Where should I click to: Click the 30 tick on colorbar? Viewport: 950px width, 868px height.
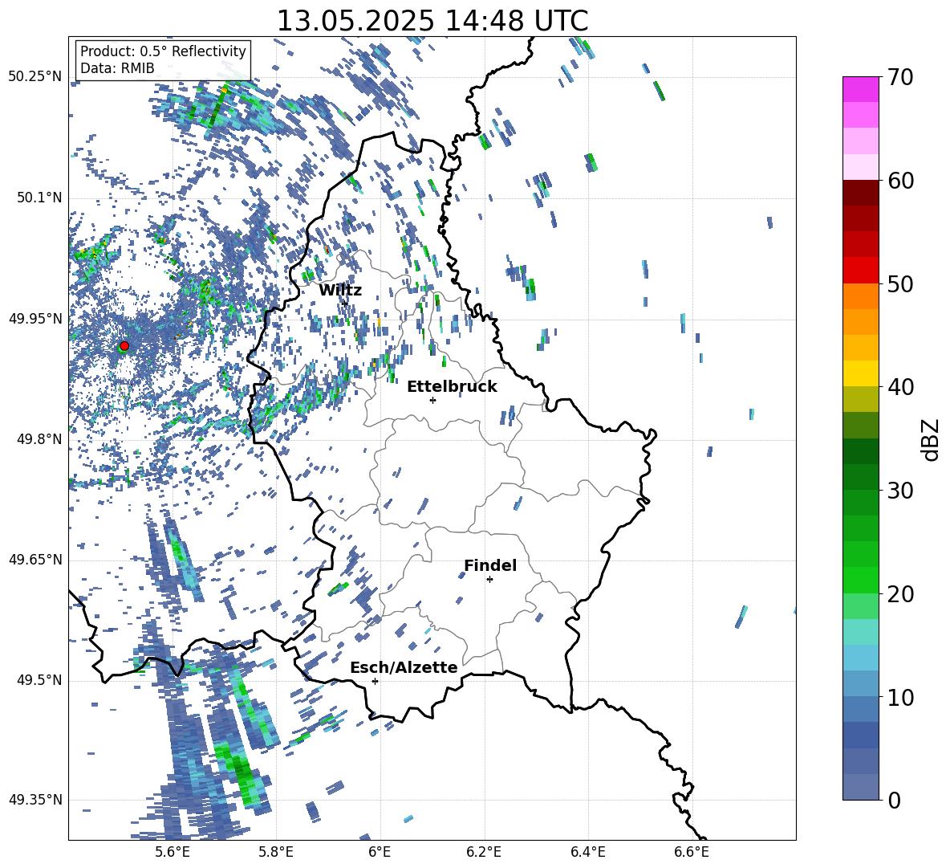click(900, 491)
